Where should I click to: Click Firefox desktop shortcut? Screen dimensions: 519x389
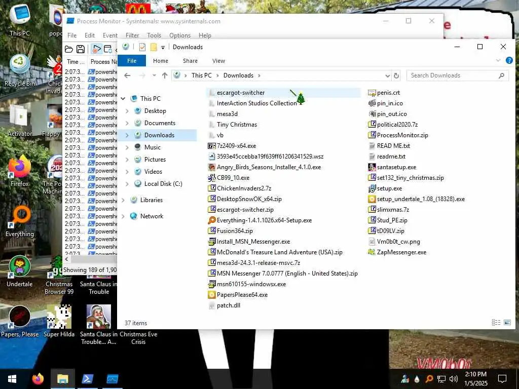pyautogui.click(x=20, y=171)
